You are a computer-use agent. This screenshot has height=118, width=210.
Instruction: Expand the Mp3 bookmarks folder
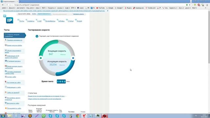pos(195,8)
